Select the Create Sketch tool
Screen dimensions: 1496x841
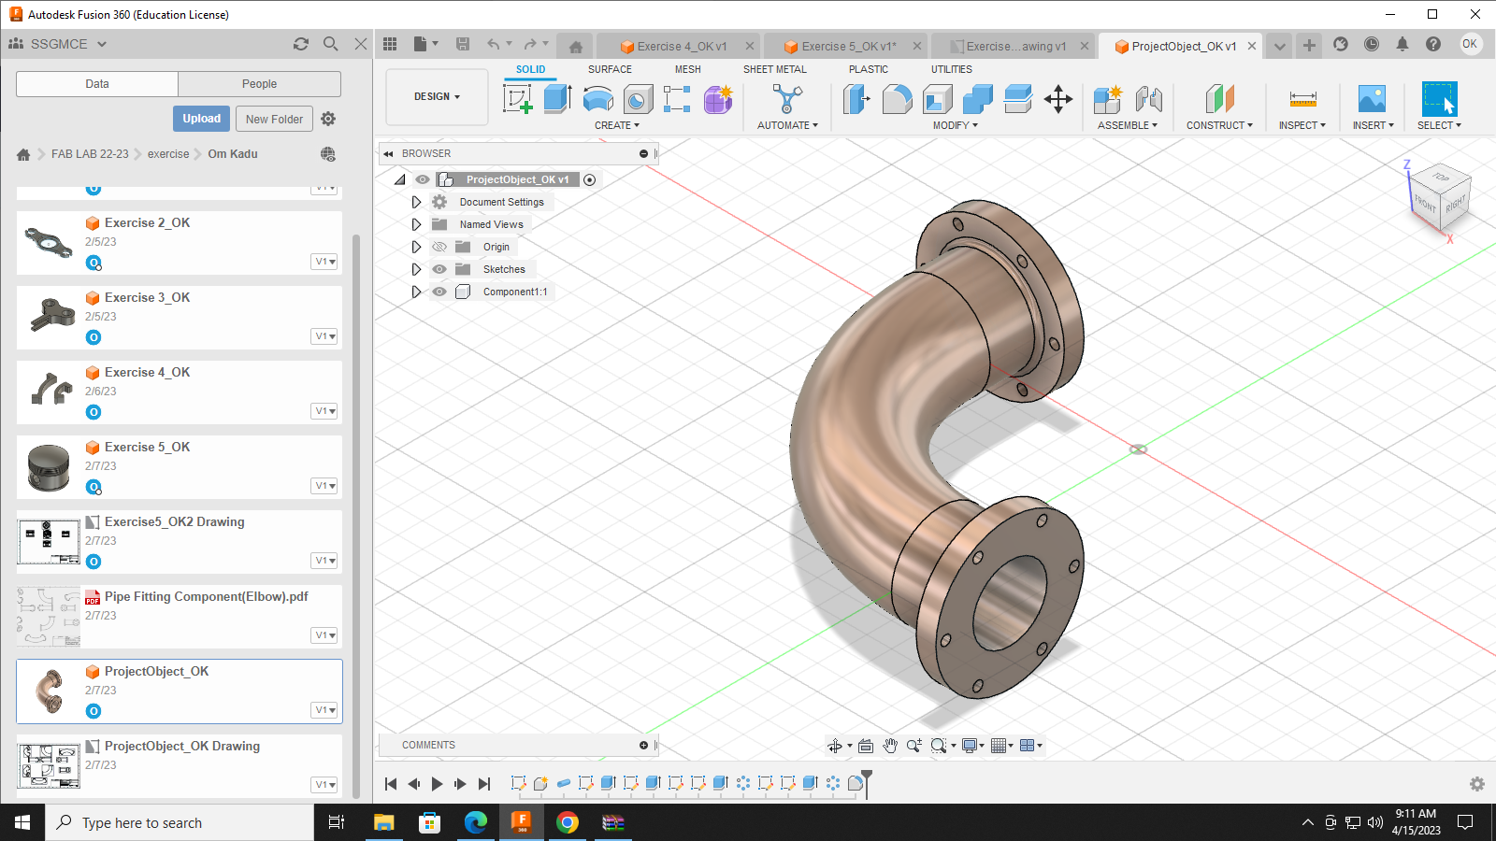click(517, 99)
